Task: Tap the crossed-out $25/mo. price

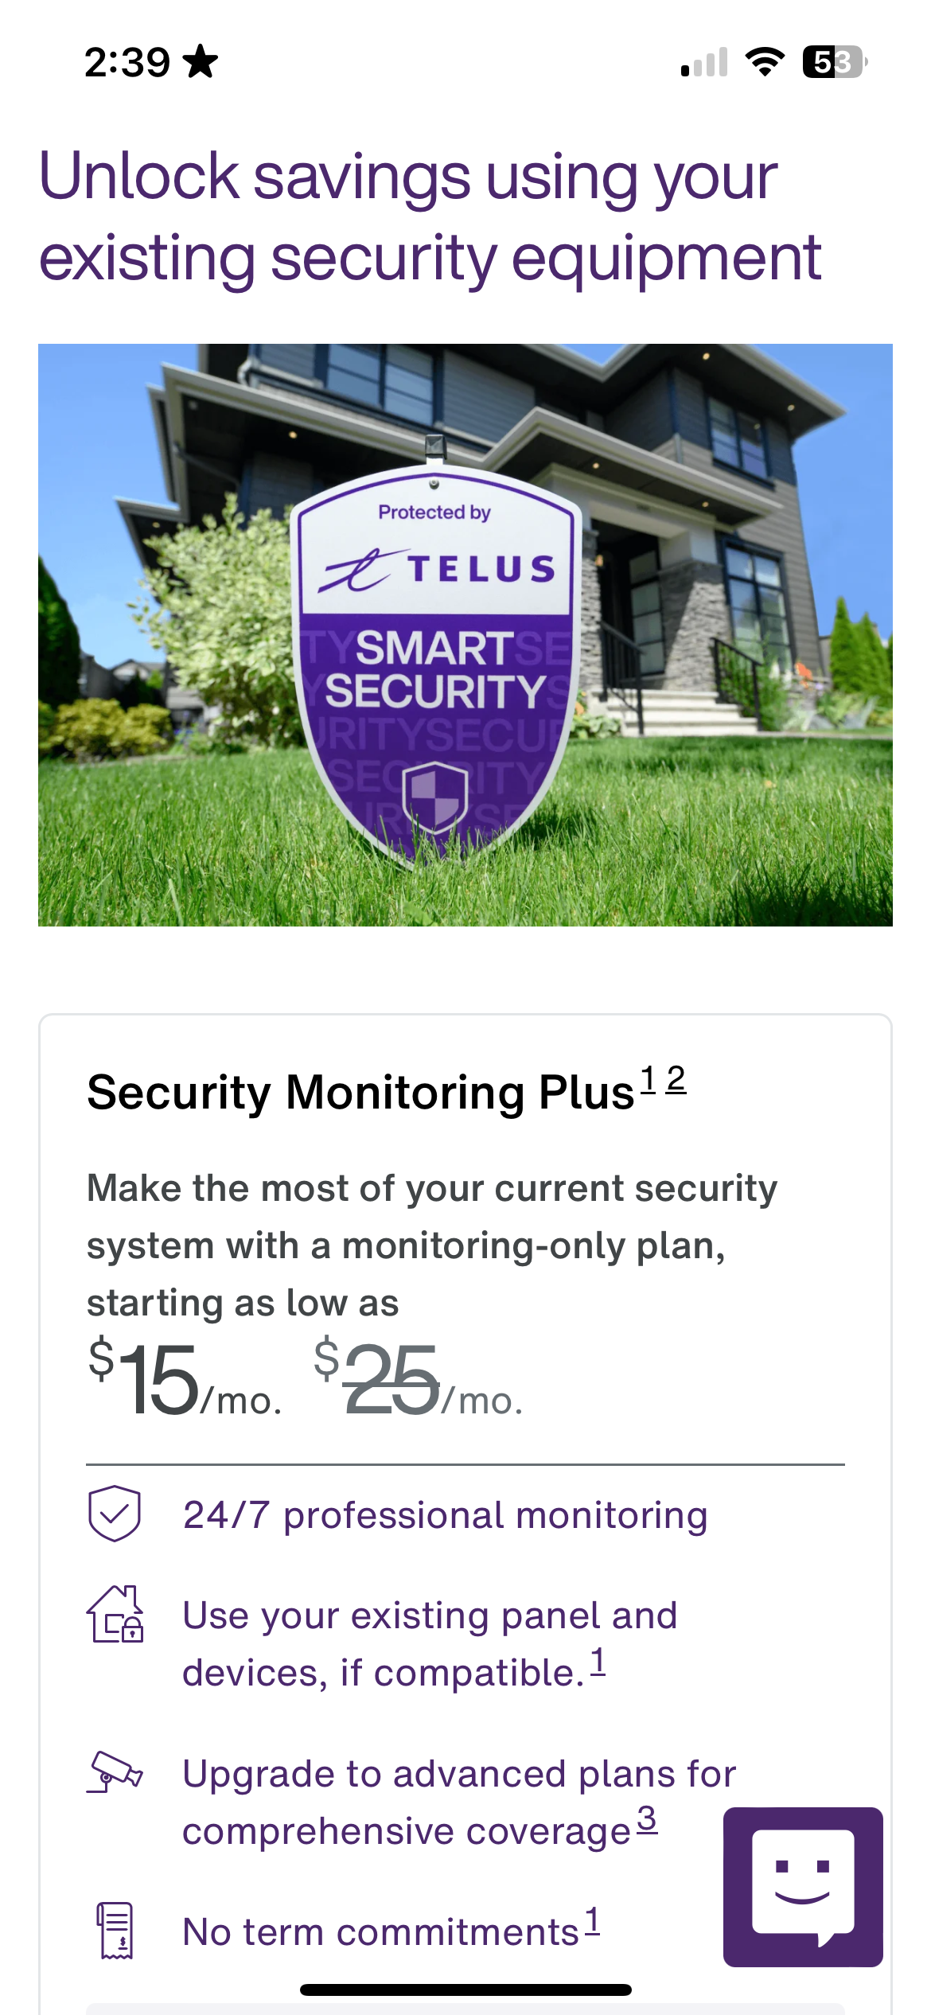Action: tap(418, 1379)
